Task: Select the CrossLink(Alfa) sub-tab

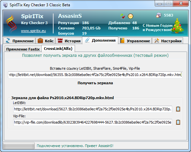Action: pos(58,49)
